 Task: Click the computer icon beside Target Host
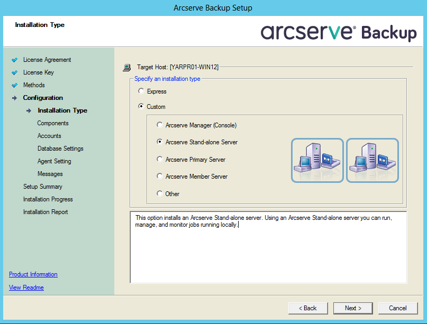[x=126, y=67]
